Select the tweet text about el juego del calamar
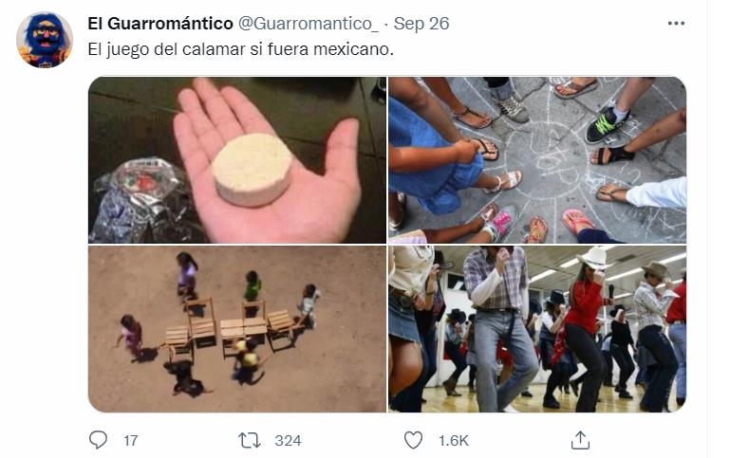 (x=241, y=49)
